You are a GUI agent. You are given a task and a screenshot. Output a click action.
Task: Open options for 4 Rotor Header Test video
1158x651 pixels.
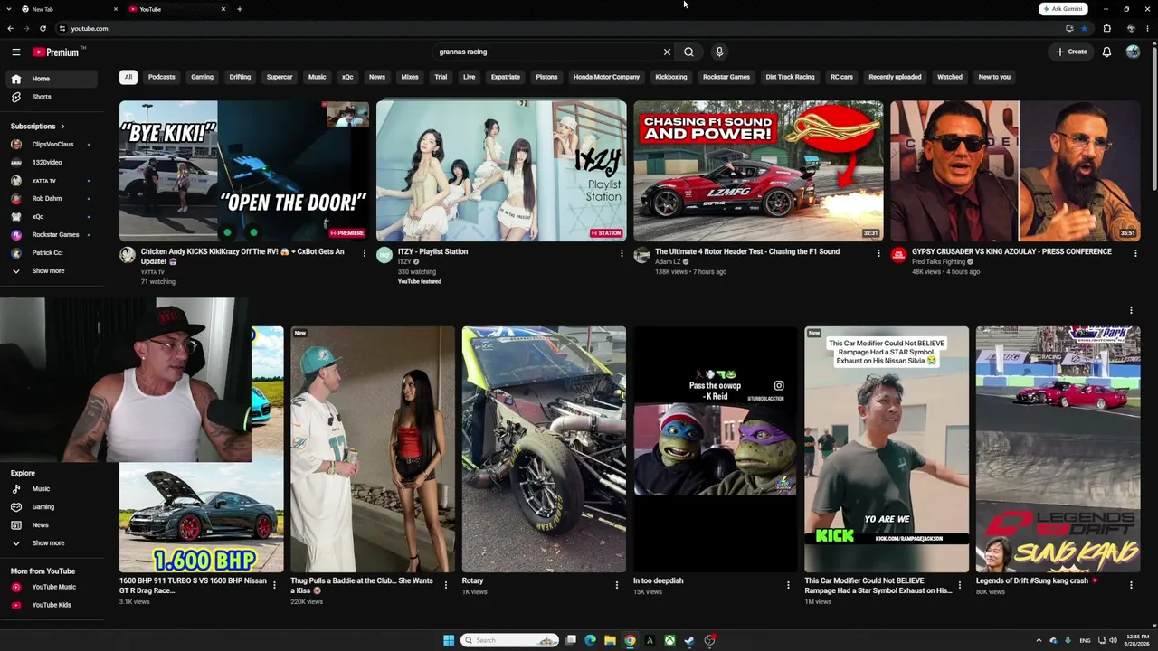pos(878,254)
